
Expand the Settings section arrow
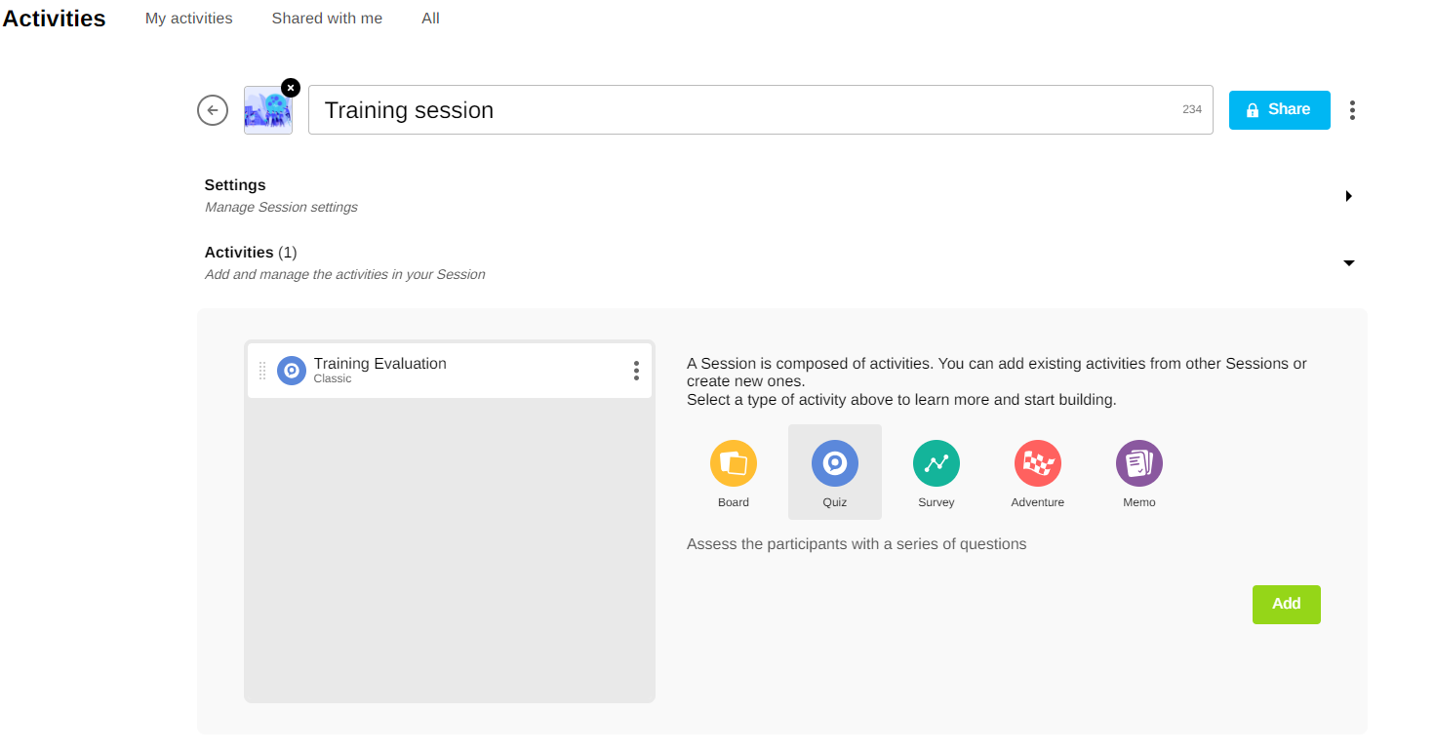click(1348, 196)
